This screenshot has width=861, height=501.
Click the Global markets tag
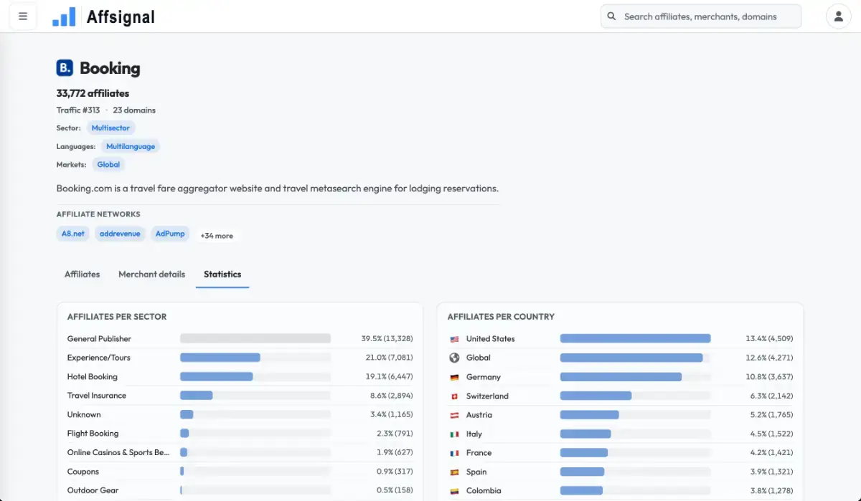point(108,164)
